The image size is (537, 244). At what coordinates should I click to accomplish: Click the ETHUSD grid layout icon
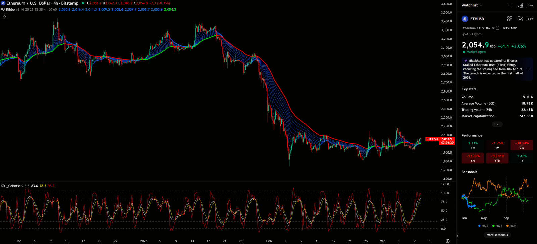pyautogui.click(x=510, y=19)
